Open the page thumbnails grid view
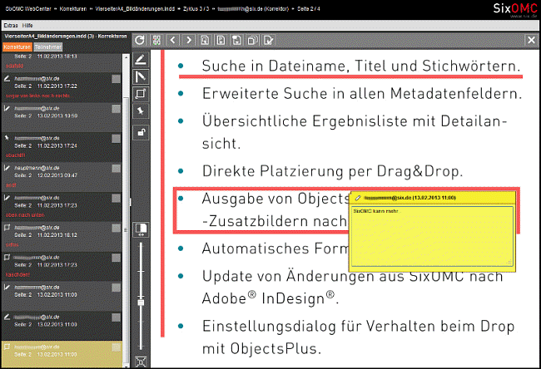The width and height of the screenshot is (541, 369). click(x=156, y=41)
